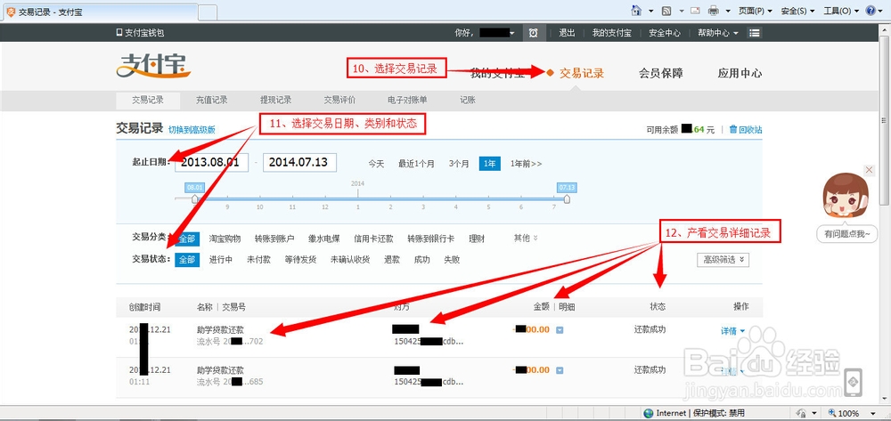Filter status by 退款
891x421 pixels.
[392, 260]
